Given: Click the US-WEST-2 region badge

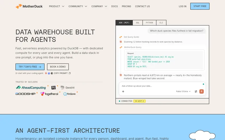Looking at the screenshot, I should [x=139, y=101].
